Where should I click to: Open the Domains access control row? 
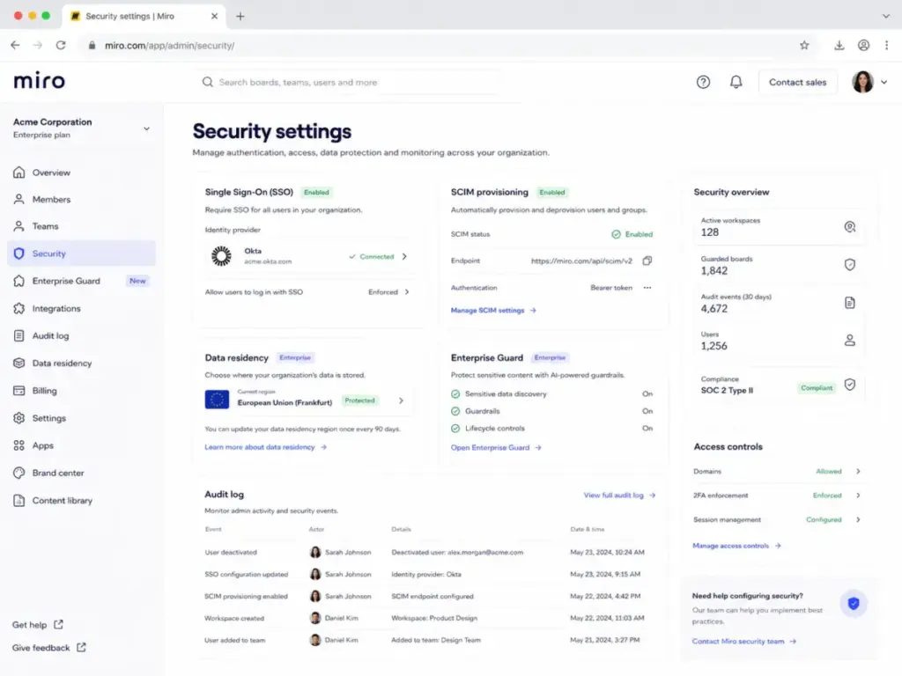777,472
